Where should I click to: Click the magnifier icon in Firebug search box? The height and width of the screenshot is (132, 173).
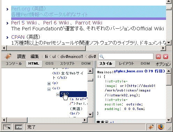click(x=102, y=57)
